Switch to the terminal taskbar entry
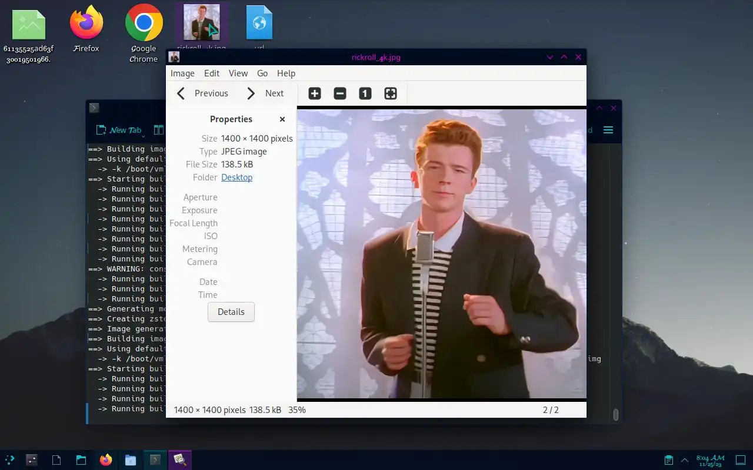This screenshot has width=753, height=470. (x=155, y=459)
